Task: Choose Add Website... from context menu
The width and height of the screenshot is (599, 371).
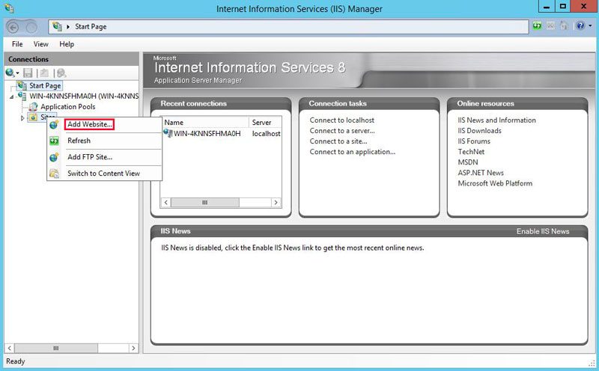Action: pyautogui.click(x=90, y=124)
